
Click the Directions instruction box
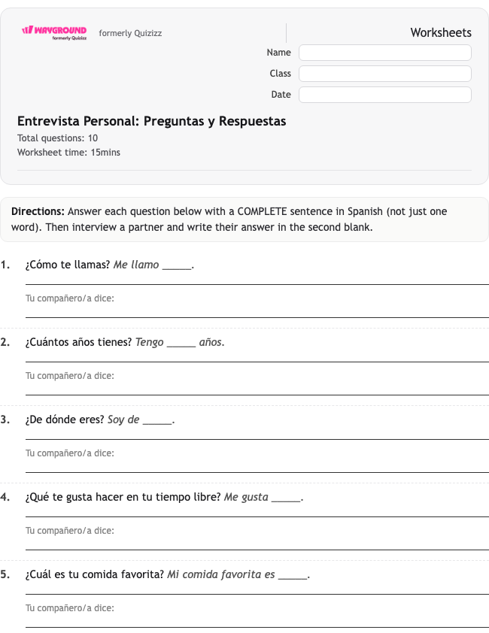click(244, 220)
